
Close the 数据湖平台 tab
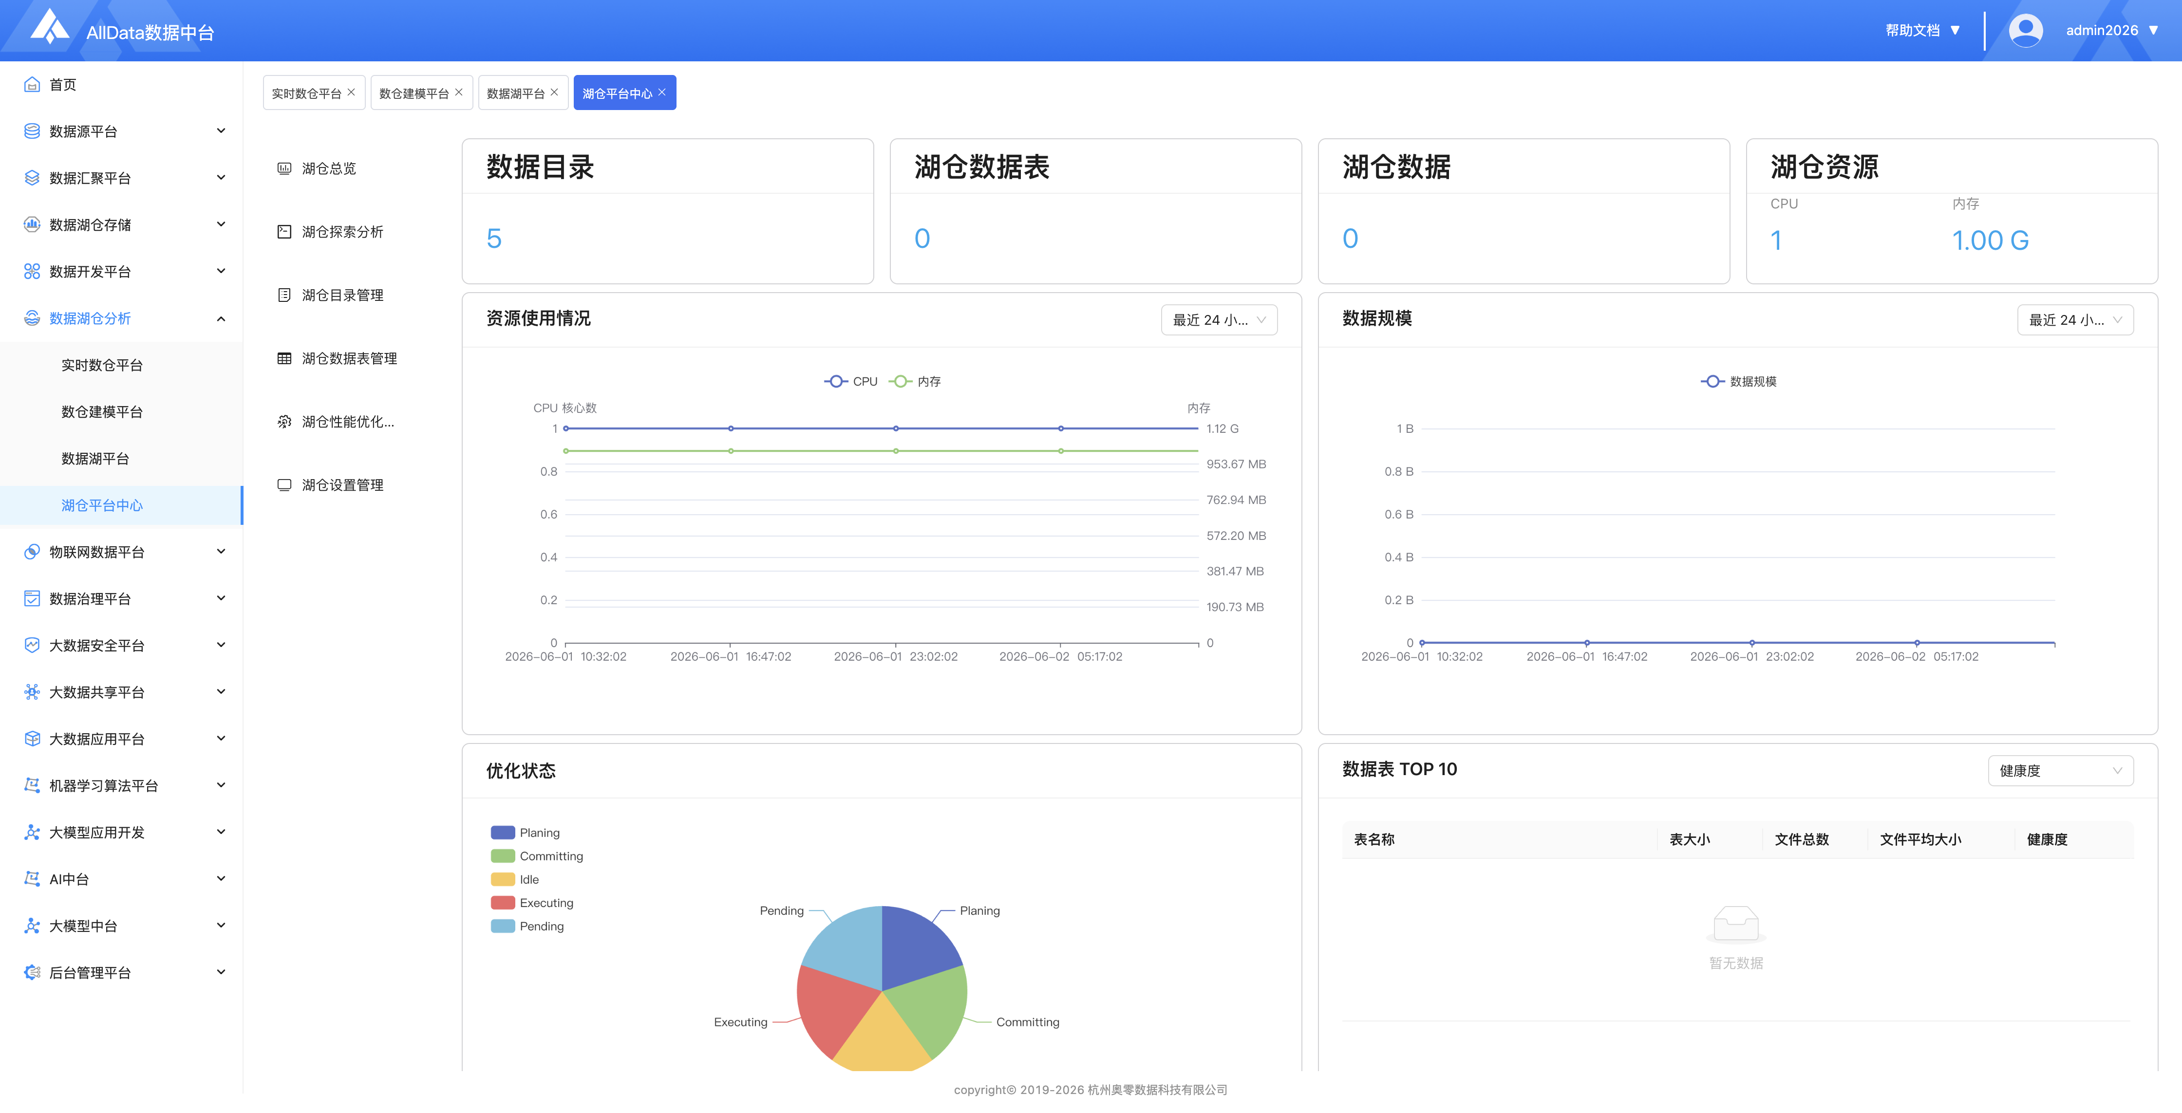(554, 93)
